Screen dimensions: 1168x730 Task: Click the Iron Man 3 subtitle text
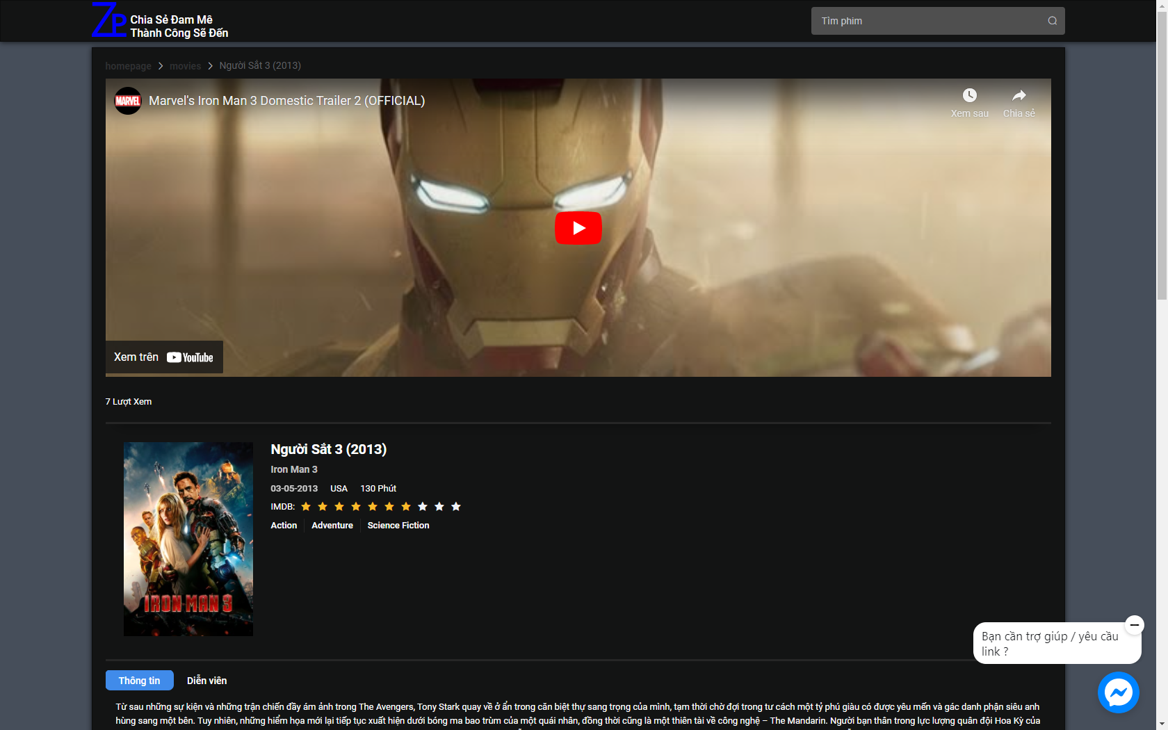tap(294, 469)
